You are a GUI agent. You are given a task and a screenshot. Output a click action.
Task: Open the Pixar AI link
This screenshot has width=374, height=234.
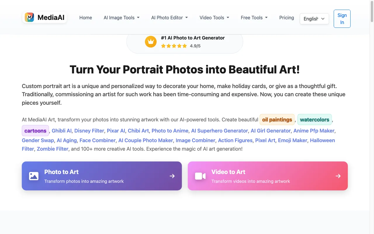[116, 131]
